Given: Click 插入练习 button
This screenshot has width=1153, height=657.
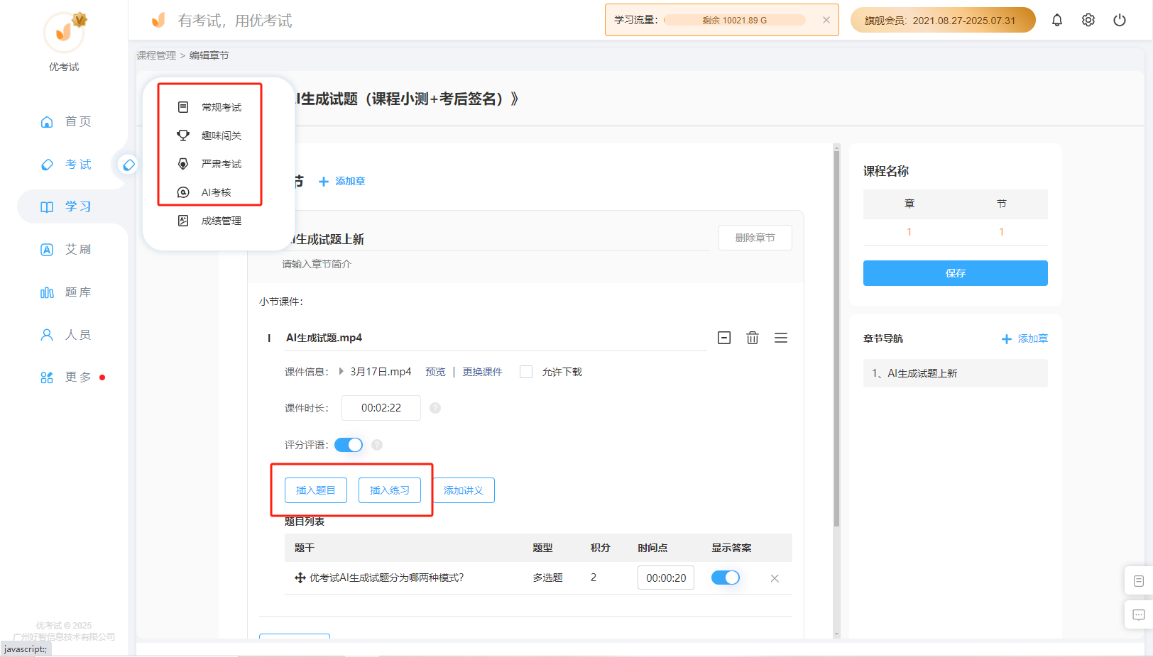Looking at the screenshot, I should pyautogui.click(x=390, y=490).
